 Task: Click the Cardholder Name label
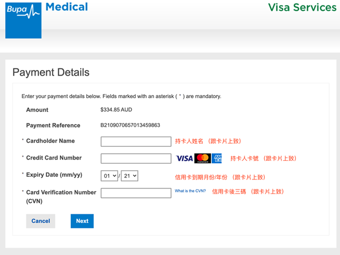pyautogui.click(x=50, y=141)
